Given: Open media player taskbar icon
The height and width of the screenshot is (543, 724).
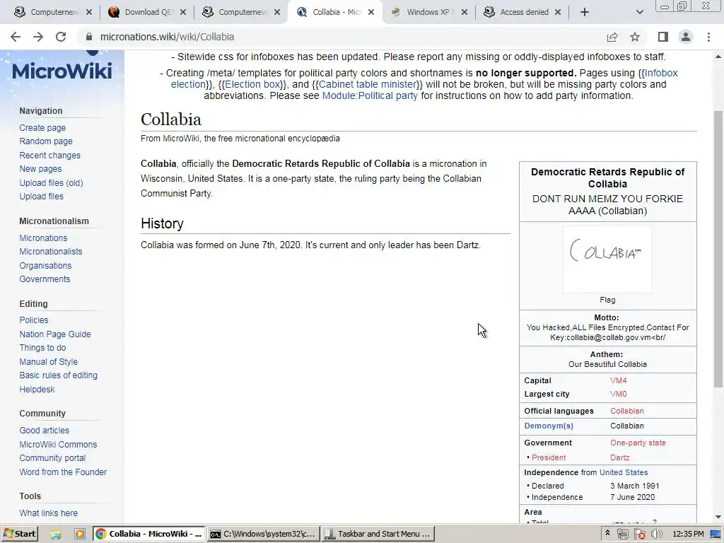Looking at the screenshot, I should (79, 534).
